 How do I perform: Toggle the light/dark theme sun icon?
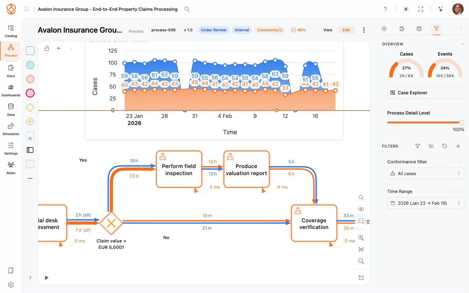pos(406,9)
